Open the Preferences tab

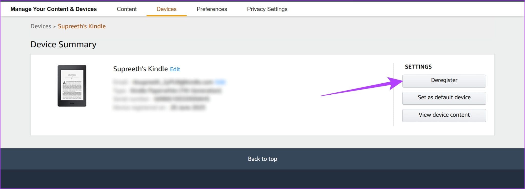click(x=212, y=9)
